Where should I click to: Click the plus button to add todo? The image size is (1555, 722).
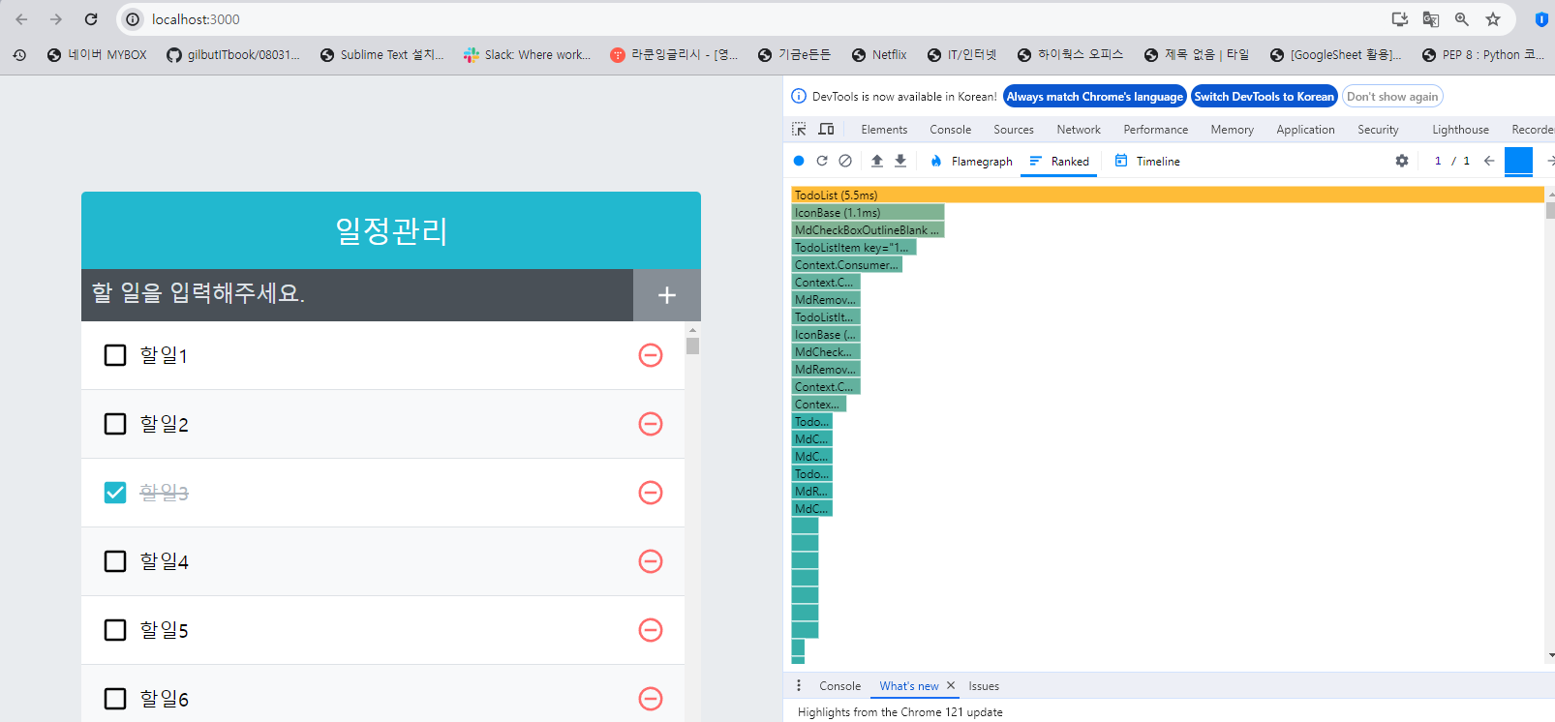667,295
